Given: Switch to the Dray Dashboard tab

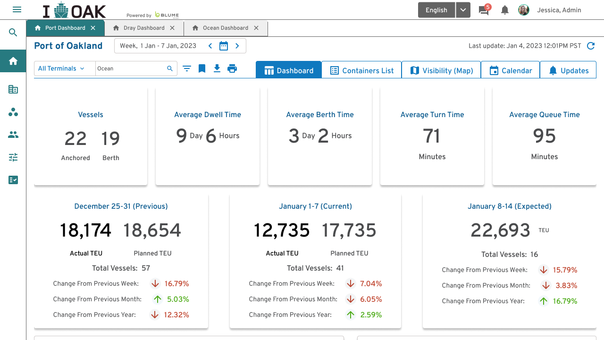Looking at the screenshot, I should coord(144,28).
